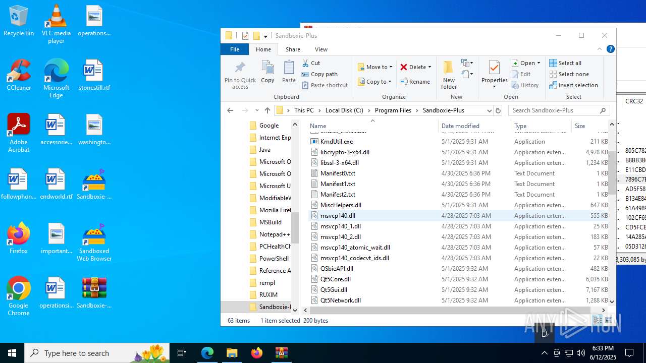Viewport: 646px width, 363px height.
Task: Open Task View on taskbar
Action: click(182, 353)
